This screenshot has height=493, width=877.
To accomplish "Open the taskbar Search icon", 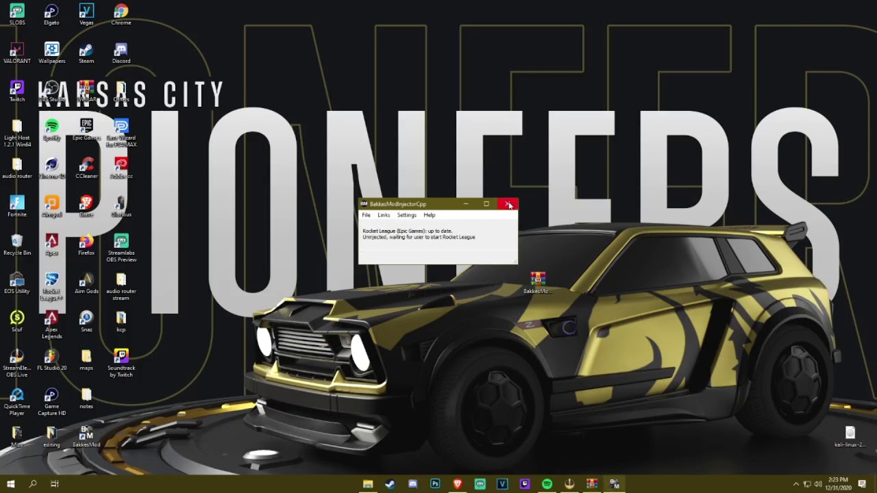I will (x=32, y=484).
